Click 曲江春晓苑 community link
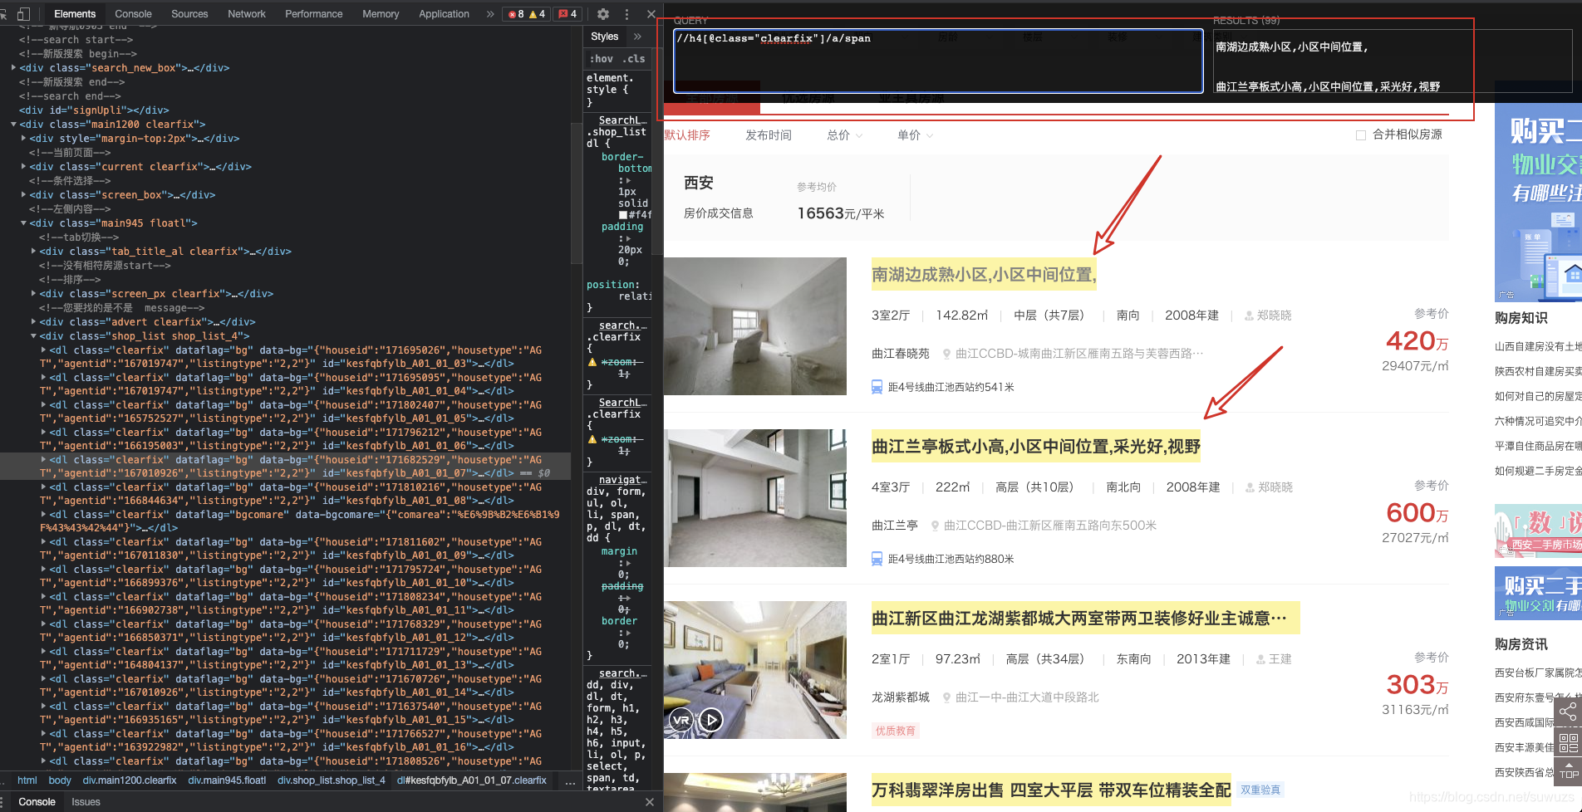 point(901,354)
